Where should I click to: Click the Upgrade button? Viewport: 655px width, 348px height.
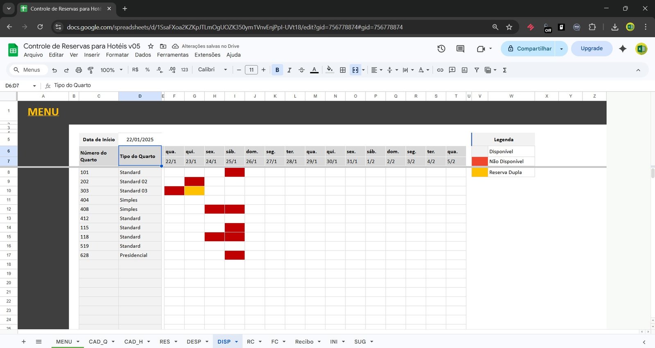[x=592, y=48]
